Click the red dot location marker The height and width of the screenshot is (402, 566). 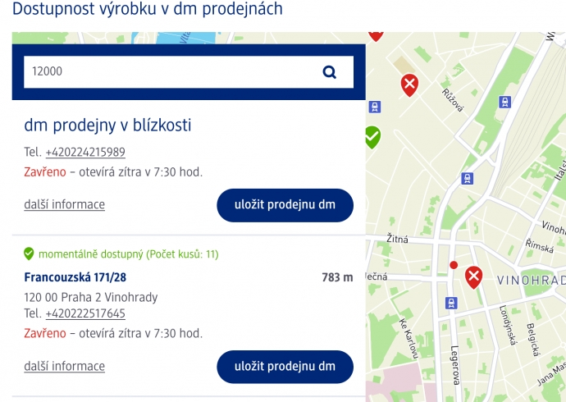(x=454, y=265)
